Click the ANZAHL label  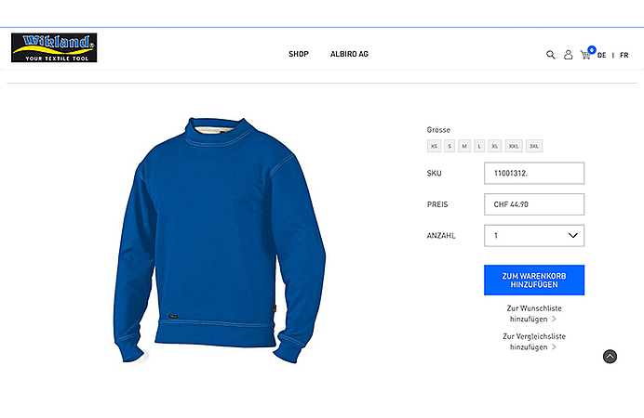(x=441, y=236)
